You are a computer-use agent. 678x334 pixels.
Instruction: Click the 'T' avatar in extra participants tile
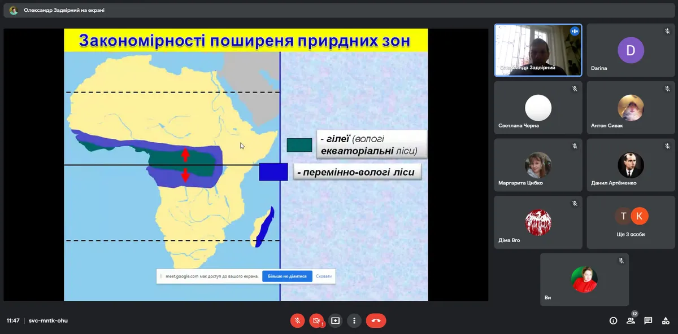[x=623, y=216]
